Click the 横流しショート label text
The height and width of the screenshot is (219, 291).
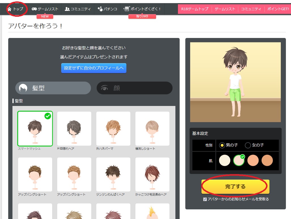[145, 149]
